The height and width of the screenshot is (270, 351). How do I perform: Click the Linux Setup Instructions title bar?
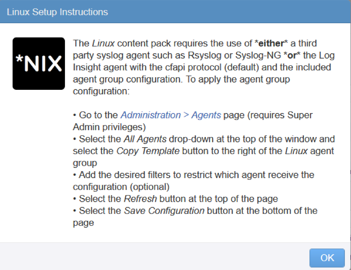pyautogui.click(x=175, y=12)
